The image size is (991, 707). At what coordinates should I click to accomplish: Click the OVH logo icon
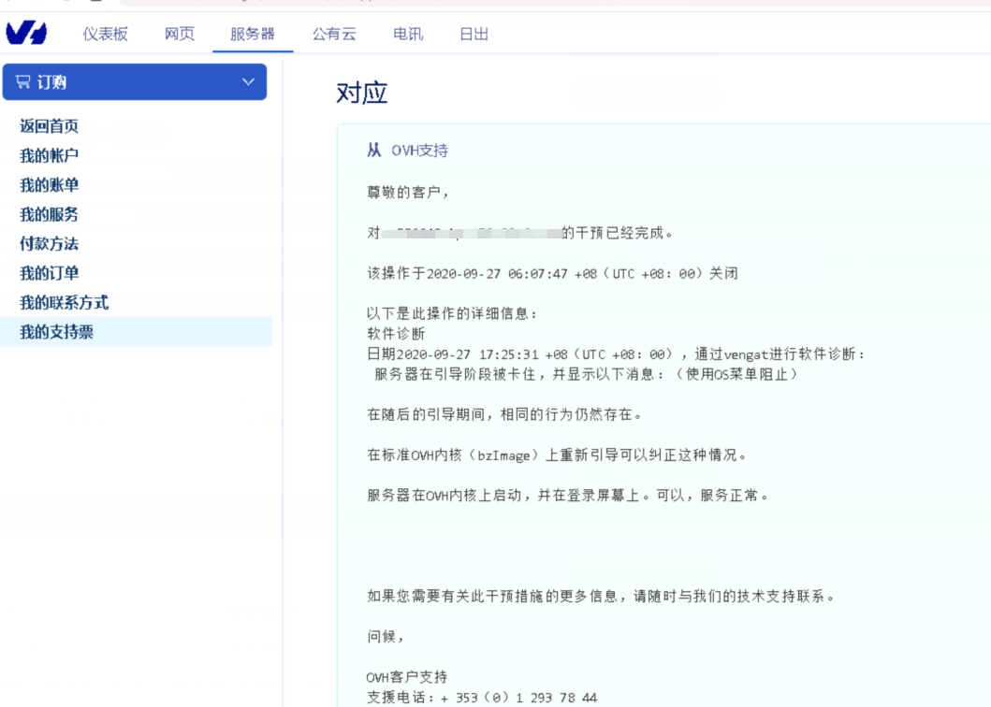coord(26,34)
